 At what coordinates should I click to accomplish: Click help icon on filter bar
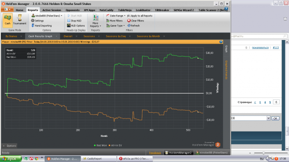tap(221, 42)
